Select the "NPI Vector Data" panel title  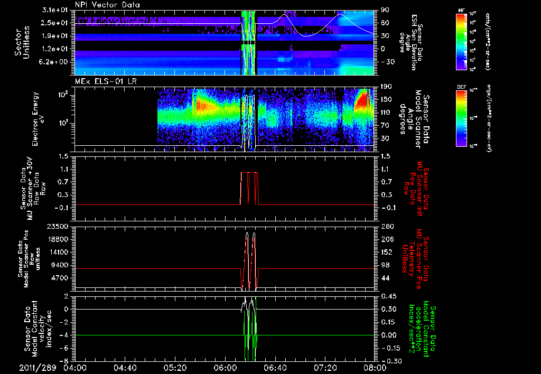[107, 5]
